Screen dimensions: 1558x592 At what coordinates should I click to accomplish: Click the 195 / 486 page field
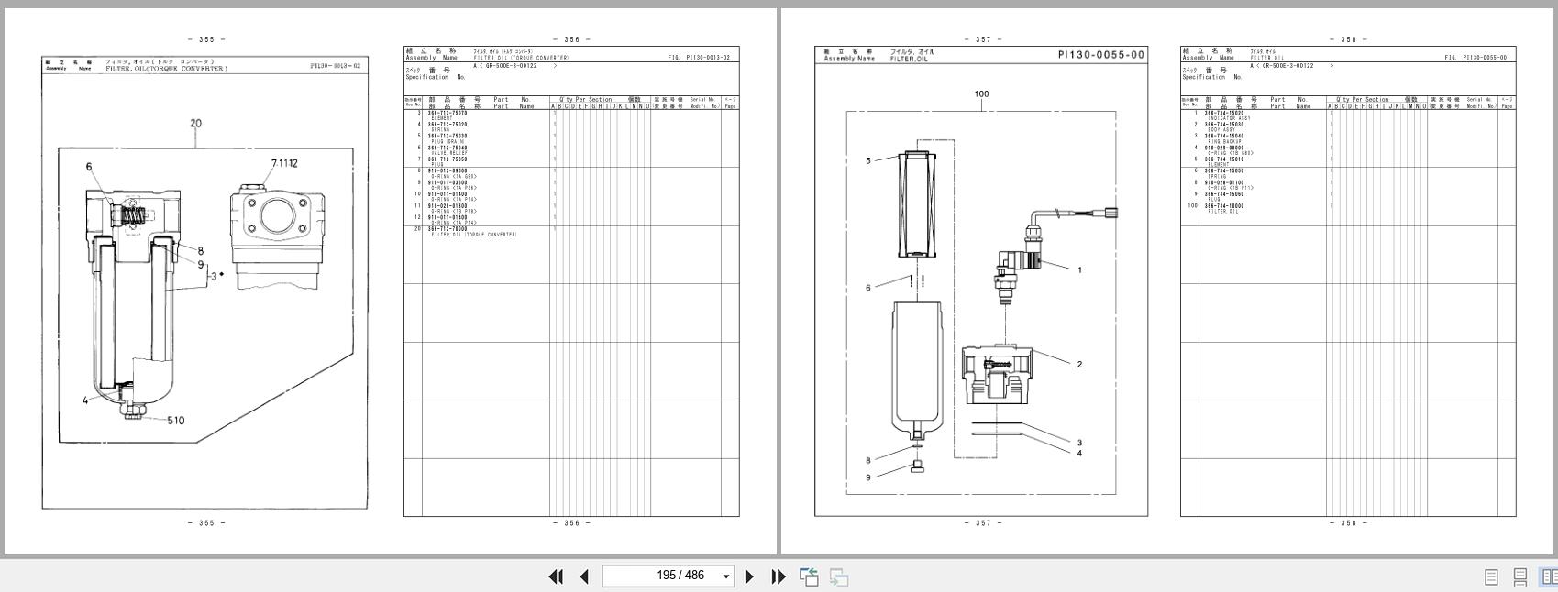point(668,576)
